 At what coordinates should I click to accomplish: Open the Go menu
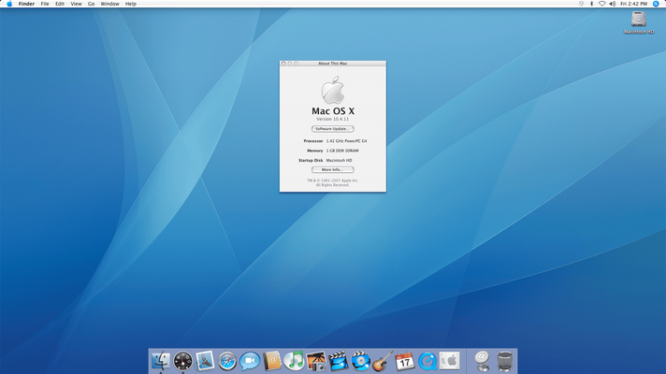(x=91, y=4)
